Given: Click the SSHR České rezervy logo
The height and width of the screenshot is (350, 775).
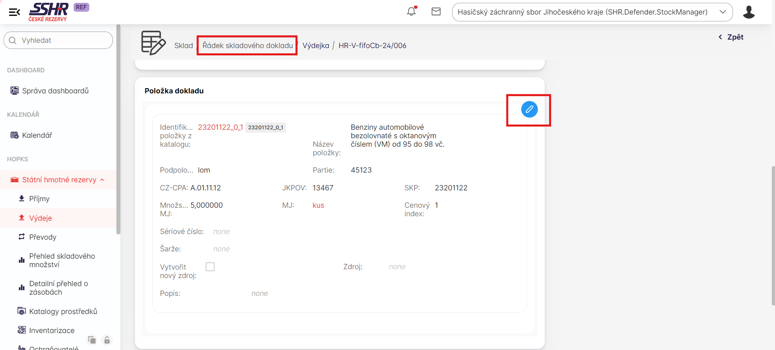Looking at the screenshot, I should point(48,12).
